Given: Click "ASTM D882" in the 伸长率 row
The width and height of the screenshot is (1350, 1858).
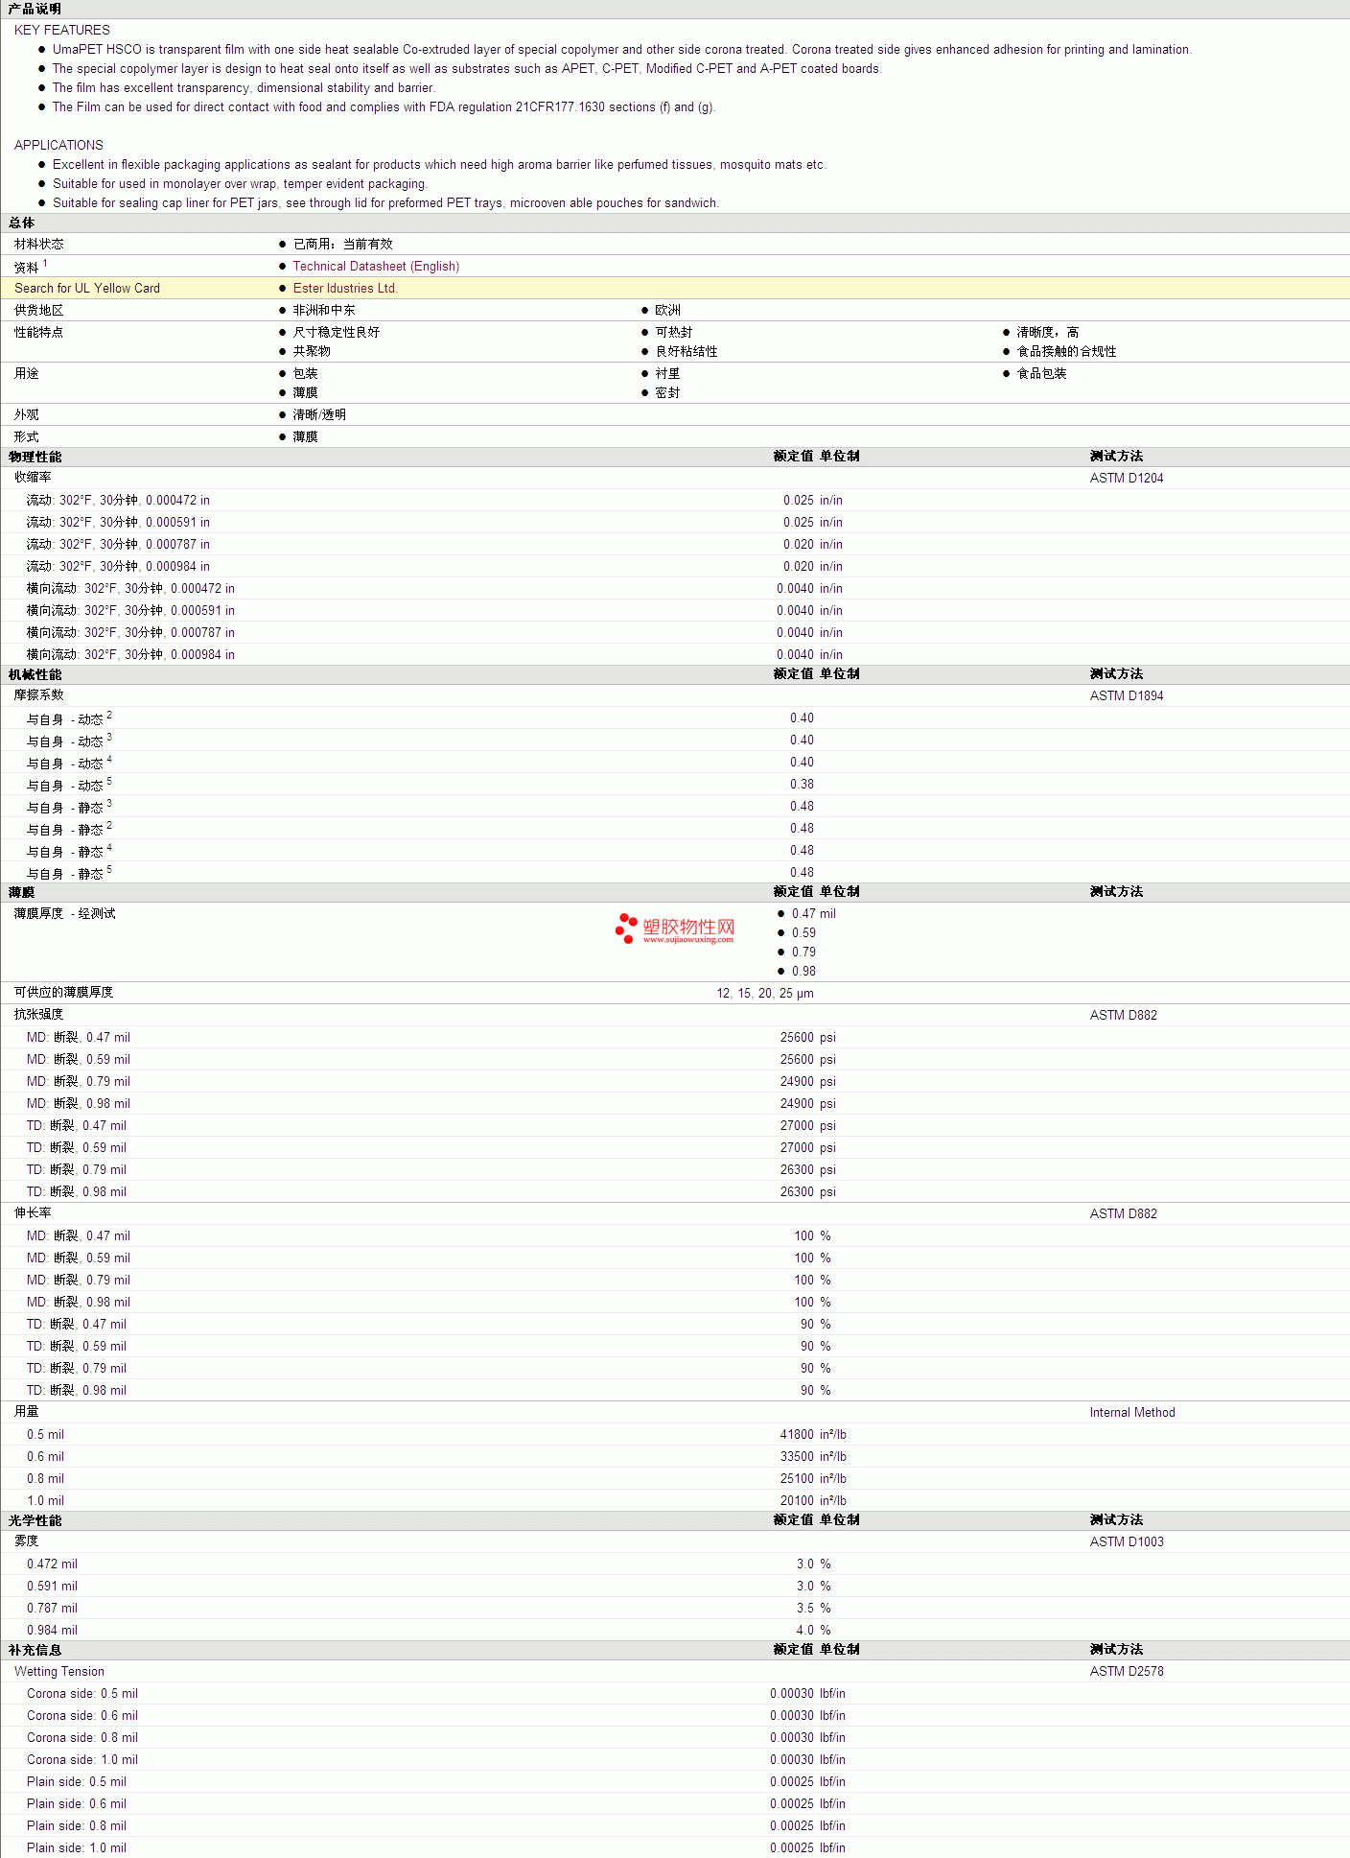Looking at the screenshot, I should (1124, 1214).
